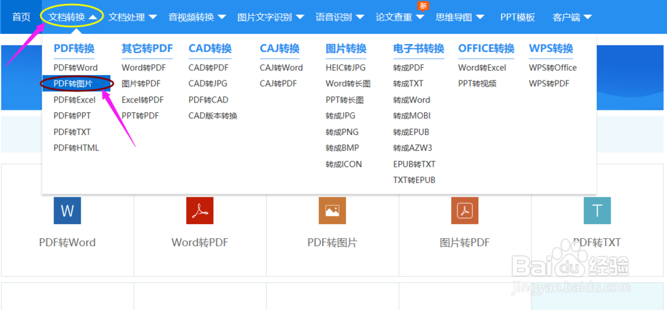This screenshot has width=667, height=310.
Task: Open CAD版本转换 menu entry
Action: (213, 116)
